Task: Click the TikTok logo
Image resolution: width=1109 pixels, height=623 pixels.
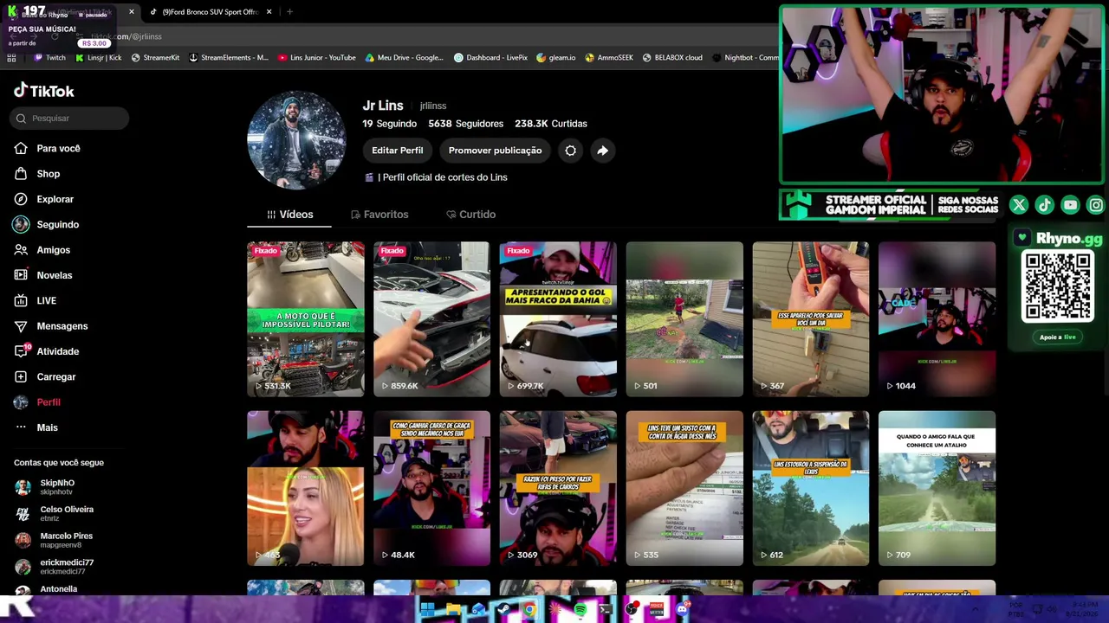Action: [x=44, y=91]
